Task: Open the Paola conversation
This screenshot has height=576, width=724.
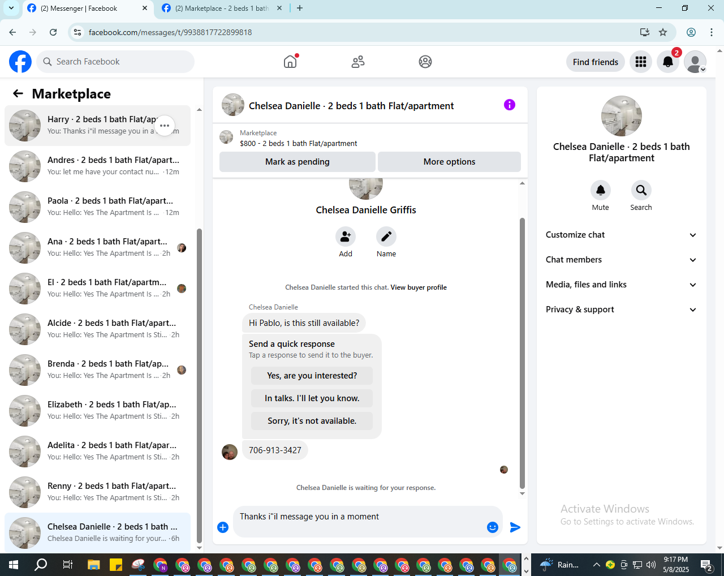Action: point(97,207)
